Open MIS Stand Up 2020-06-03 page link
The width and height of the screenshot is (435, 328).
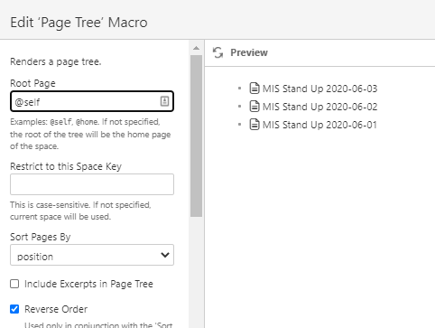tap(319, 89)
